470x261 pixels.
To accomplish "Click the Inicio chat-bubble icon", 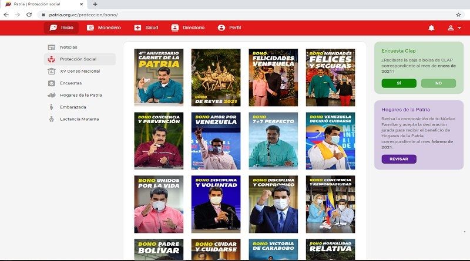I will pos(53,28).
